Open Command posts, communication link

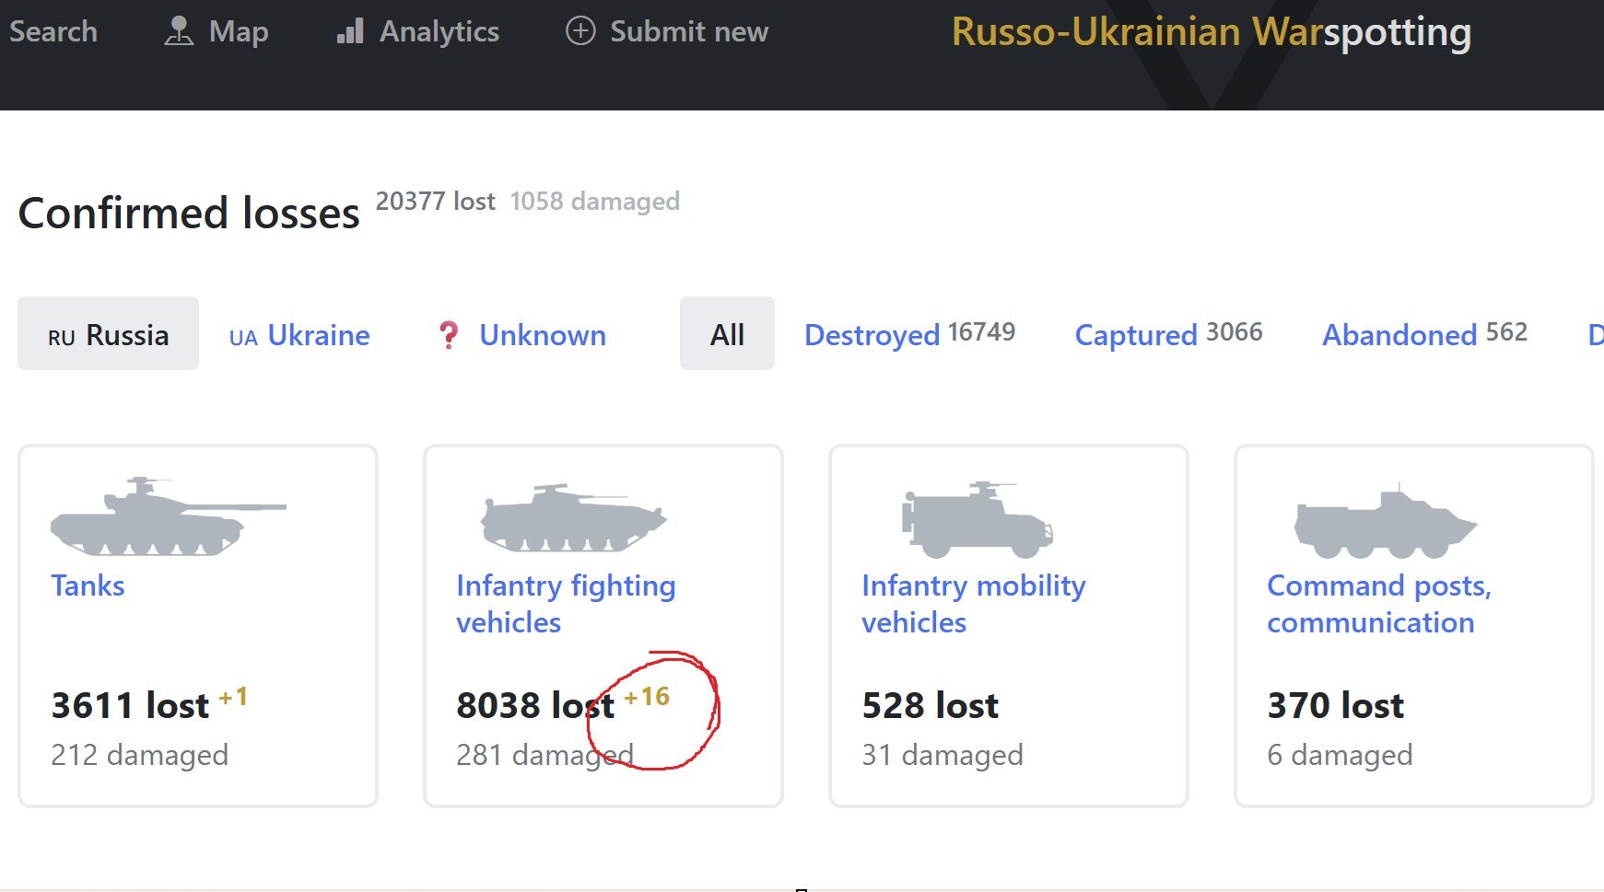[x=1378, y=604]
